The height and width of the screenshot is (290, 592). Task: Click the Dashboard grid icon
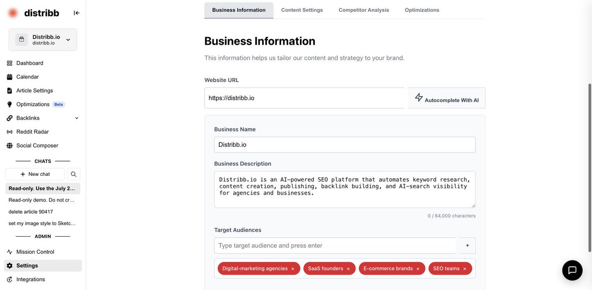pyautogui.click(x=9, y=63)
